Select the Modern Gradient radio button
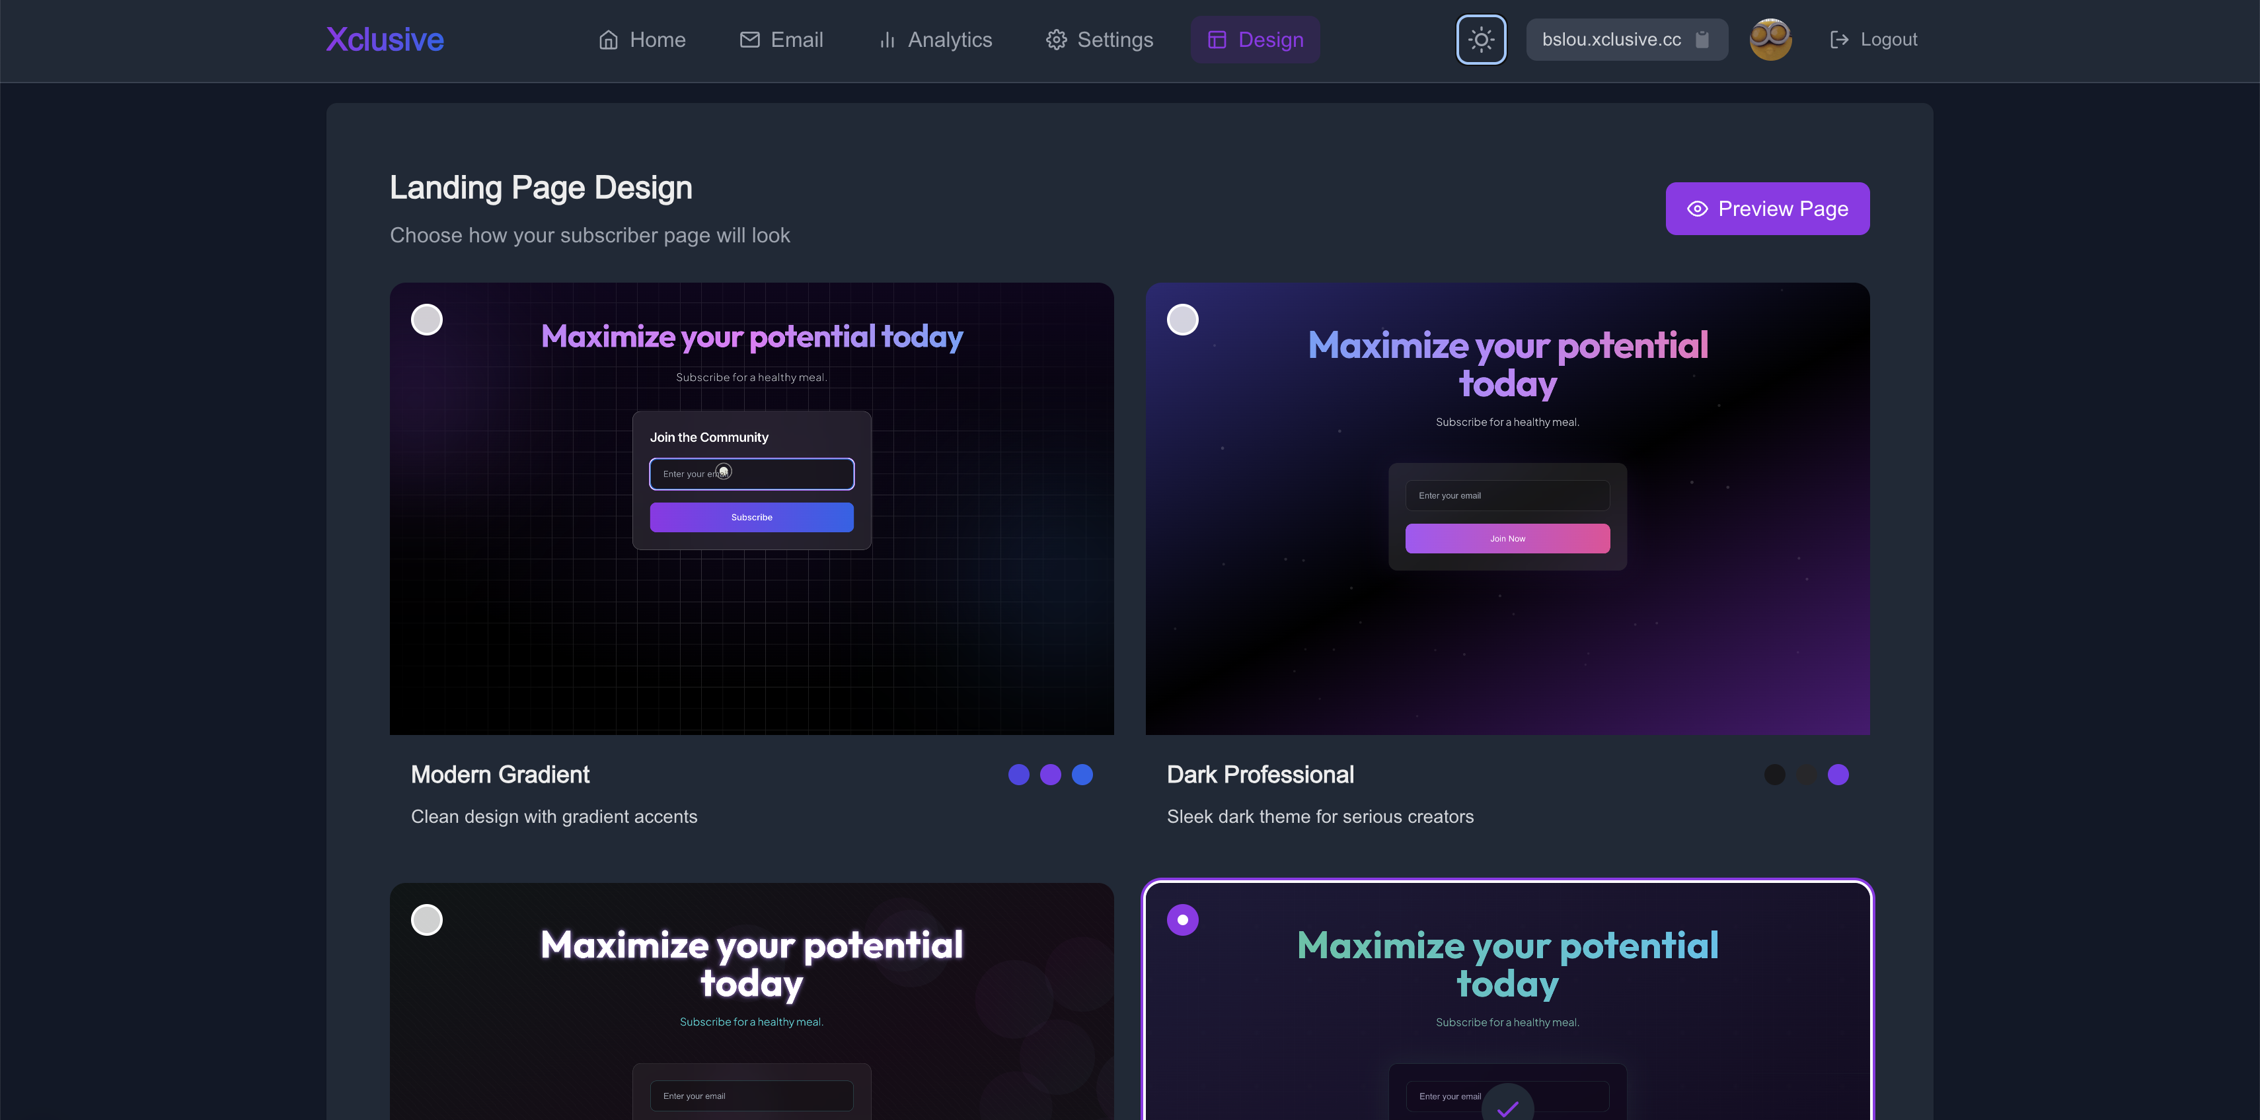The height and width of the screenshot is (1120, 2260). coord(426,319)
